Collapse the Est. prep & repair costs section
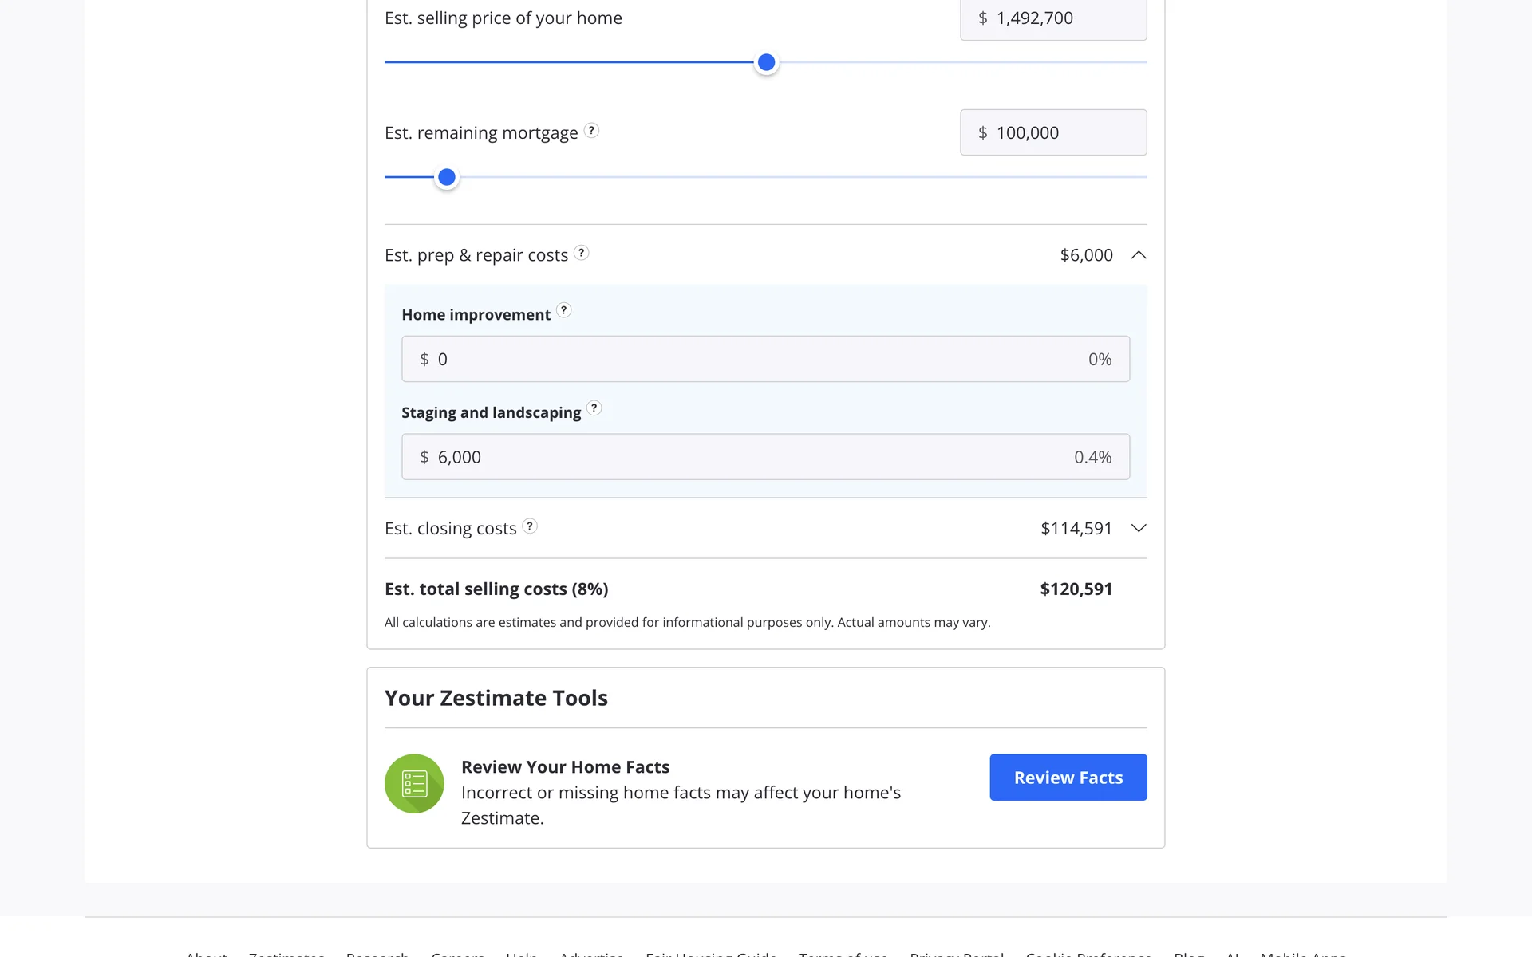 coord(1139,255)
